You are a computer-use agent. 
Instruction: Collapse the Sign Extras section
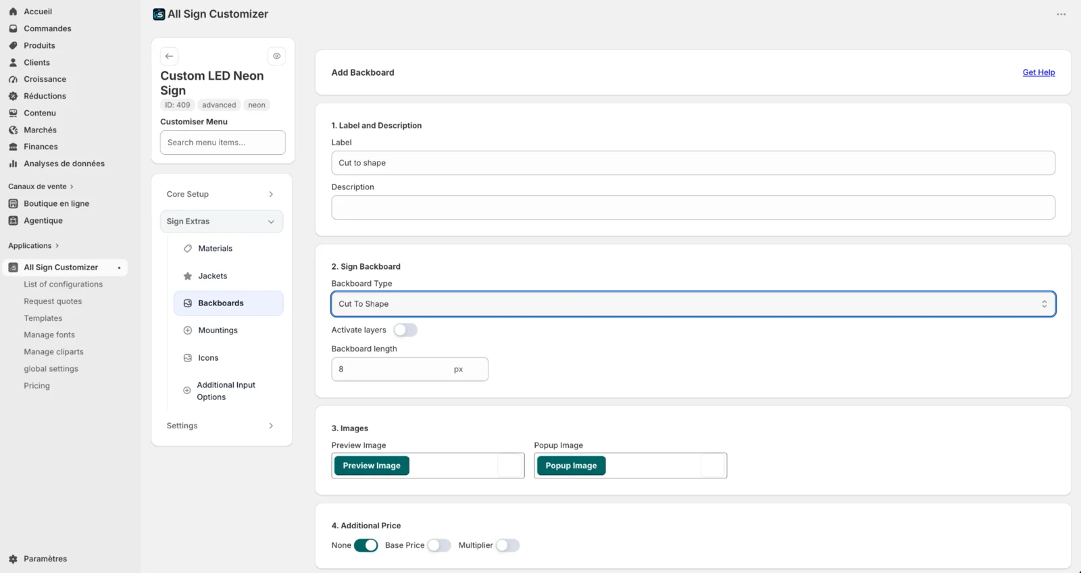pyautogui.click(x=222, y=222)
